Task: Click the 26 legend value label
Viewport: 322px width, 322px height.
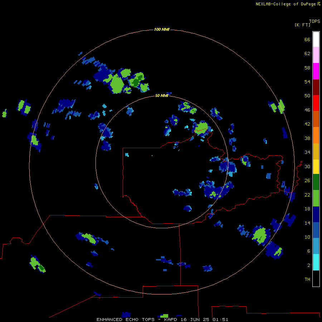Action: (x=307, y=181)
